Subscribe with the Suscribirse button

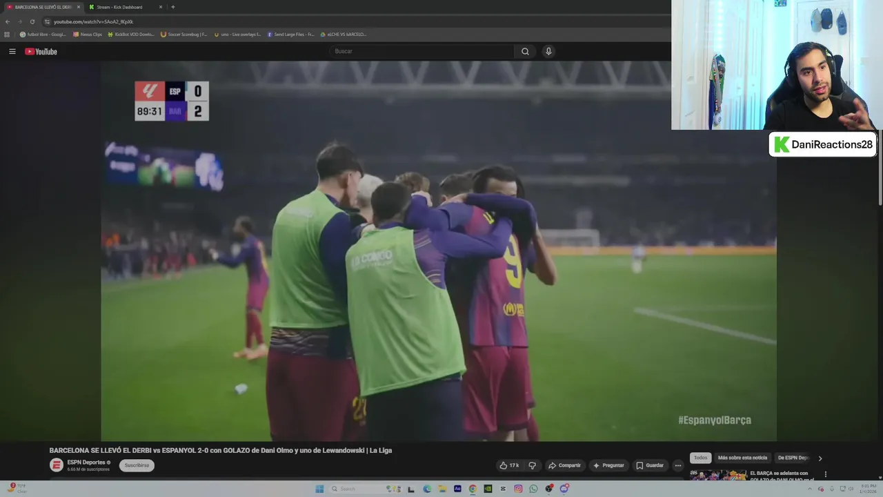coord(137,465)
